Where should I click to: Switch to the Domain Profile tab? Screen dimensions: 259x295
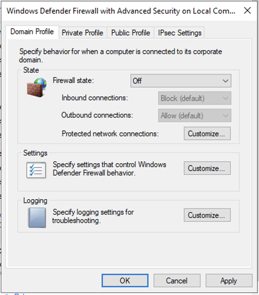tap(32, 32)
